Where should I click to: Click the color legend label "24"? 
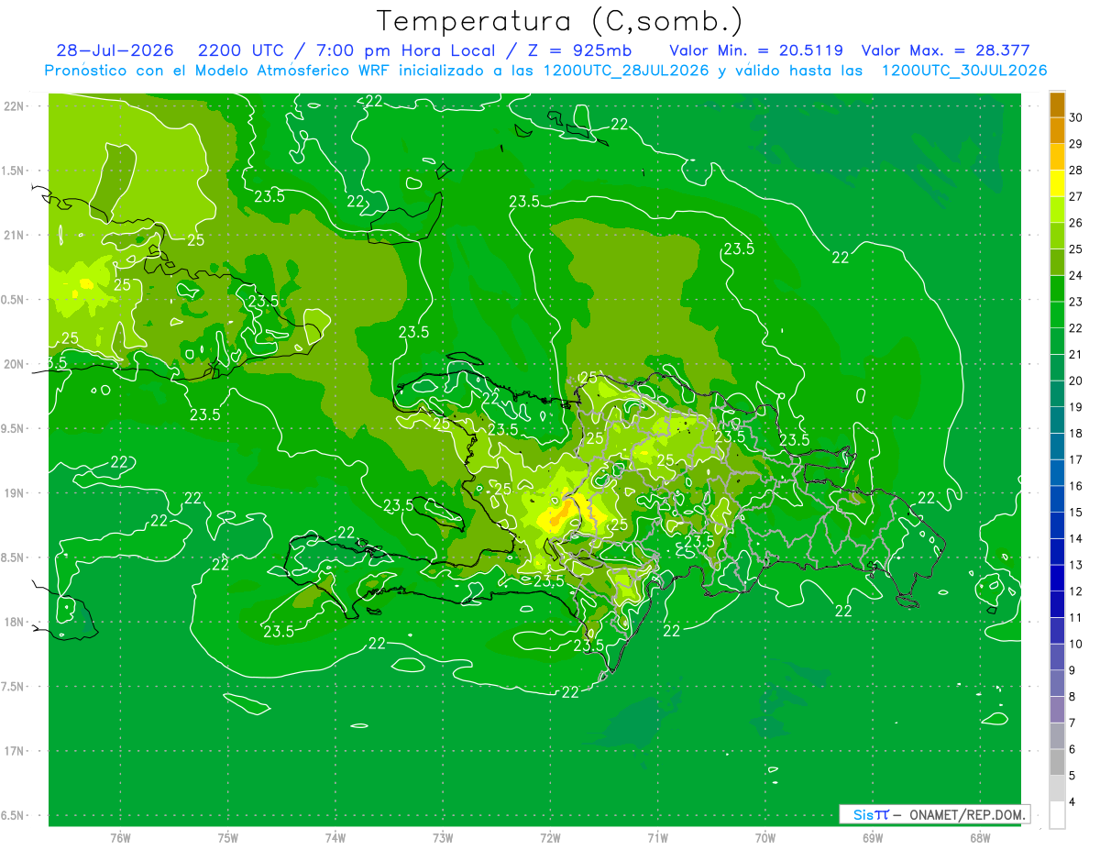pyautogui.click(x=1076, y=275)
